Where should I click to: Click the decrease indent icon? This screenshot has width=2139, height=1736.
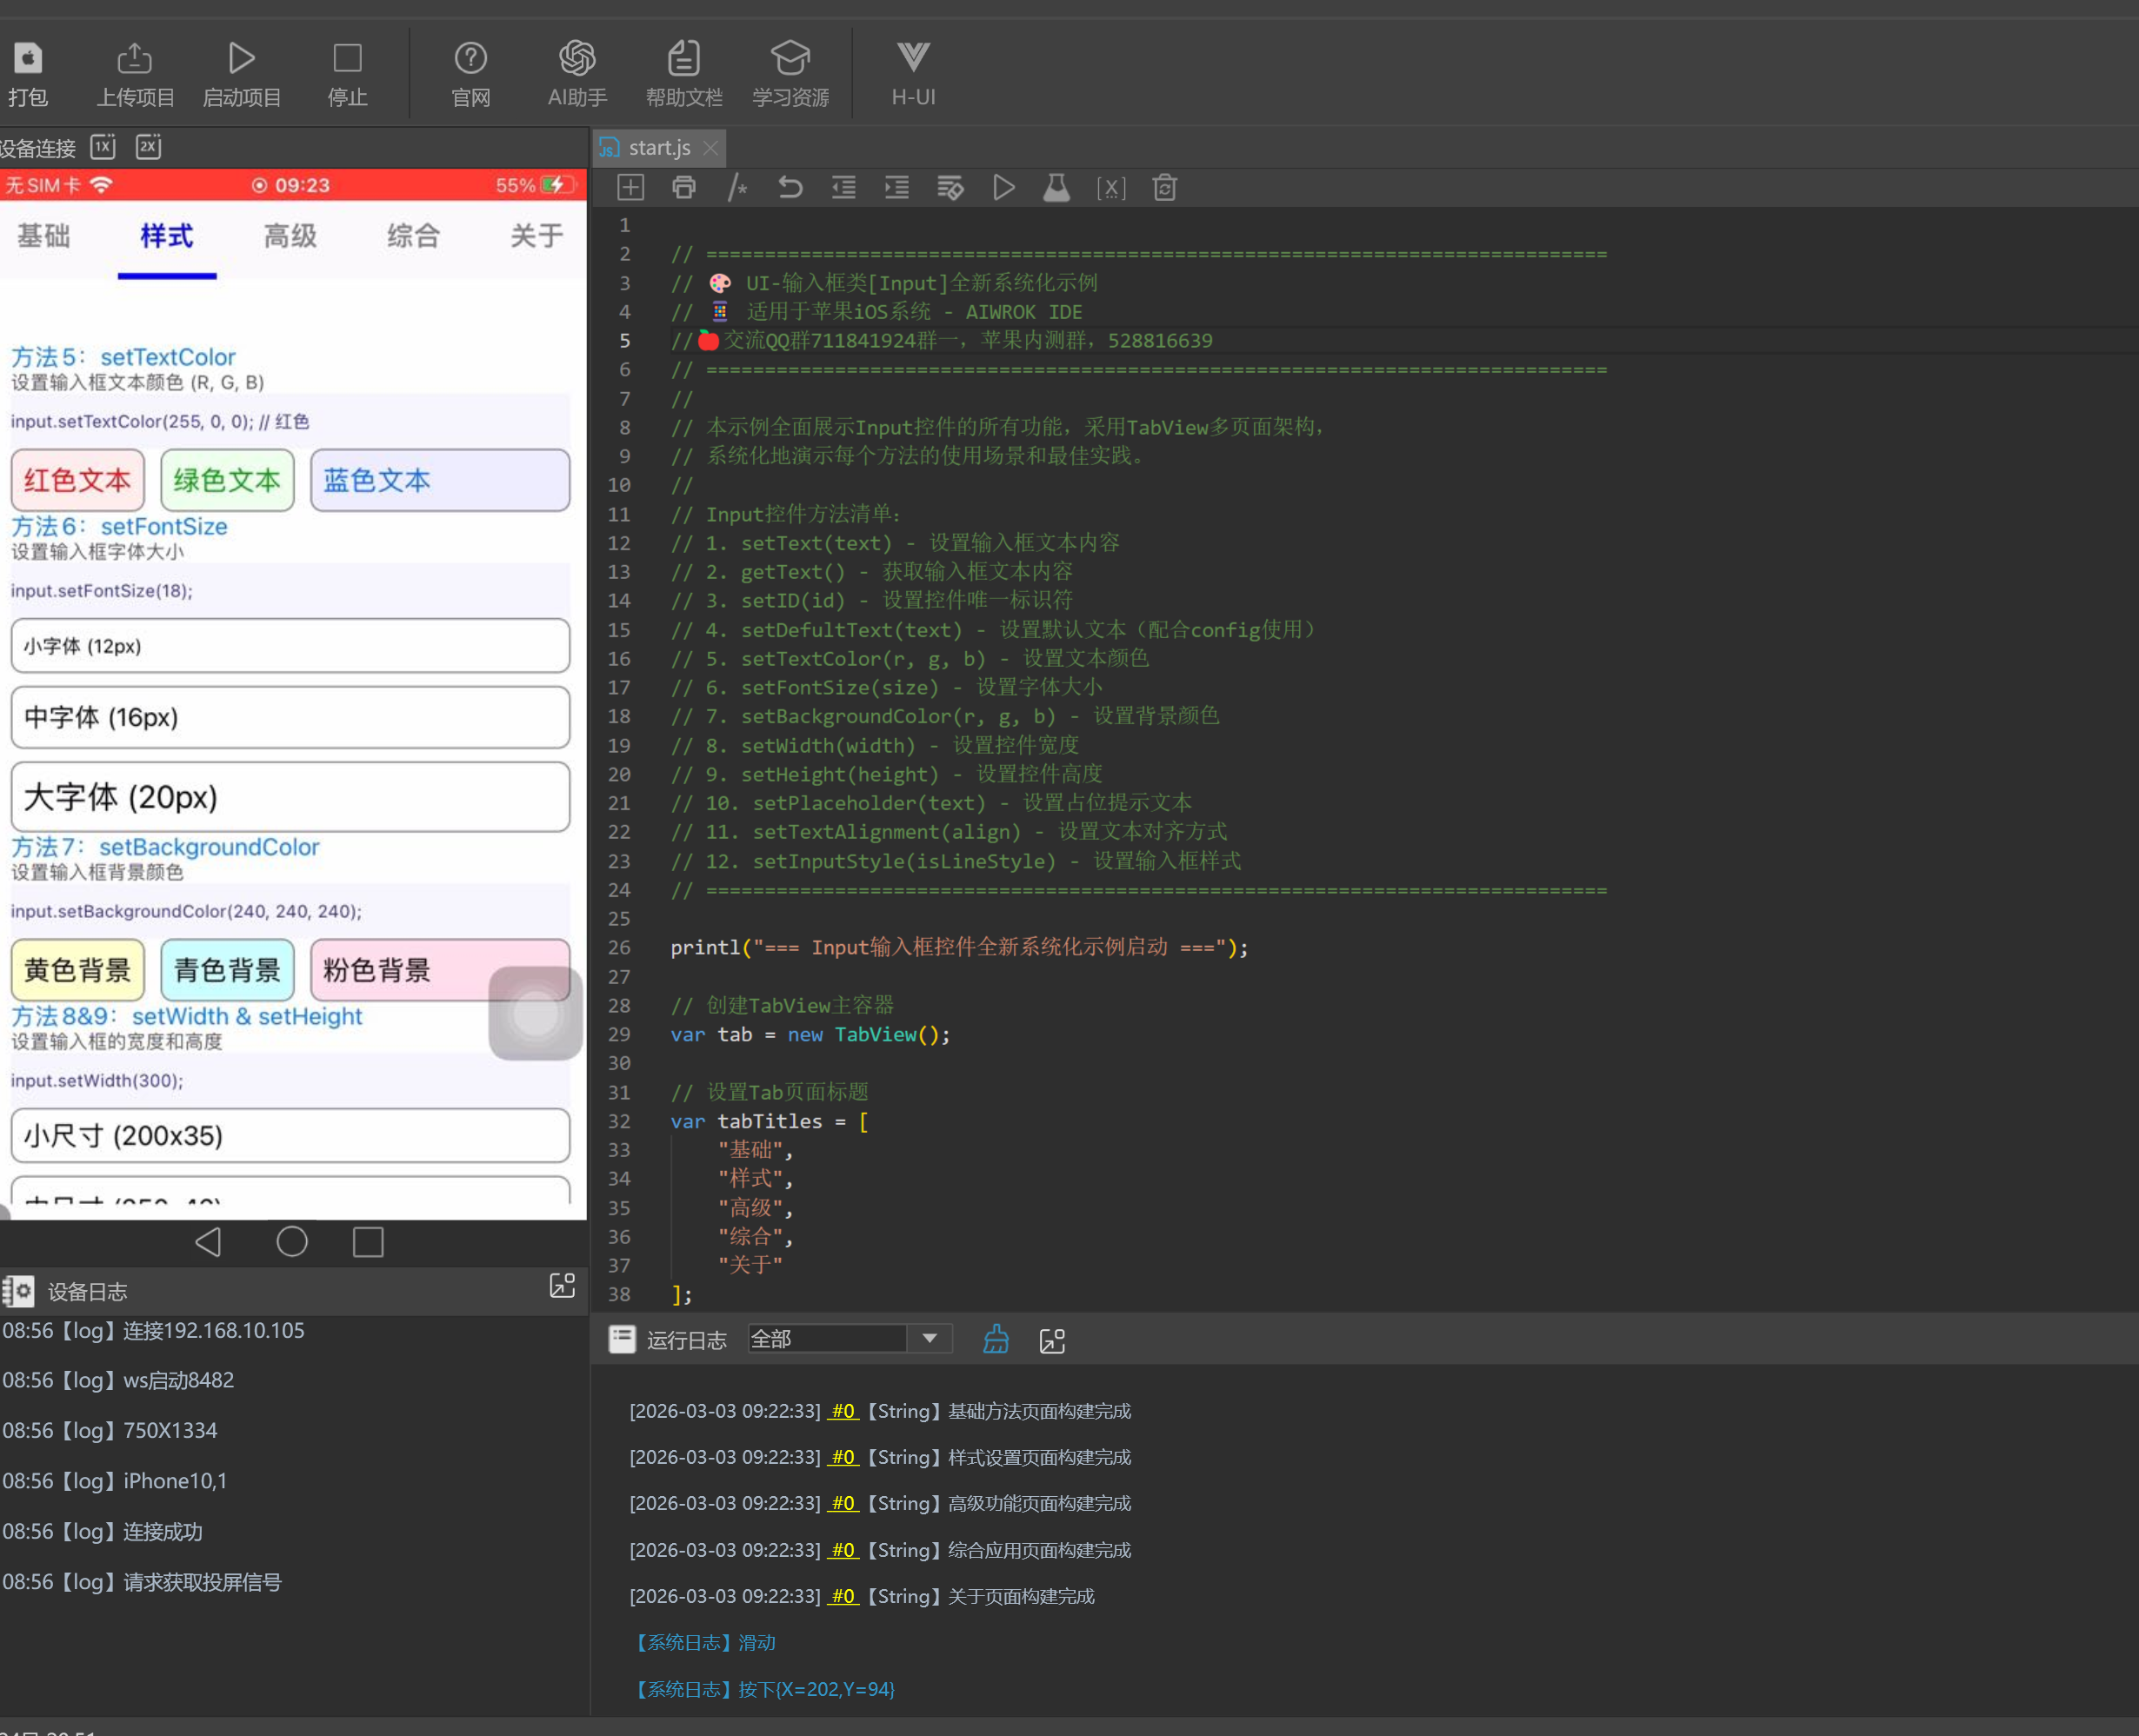click(843, 188)
